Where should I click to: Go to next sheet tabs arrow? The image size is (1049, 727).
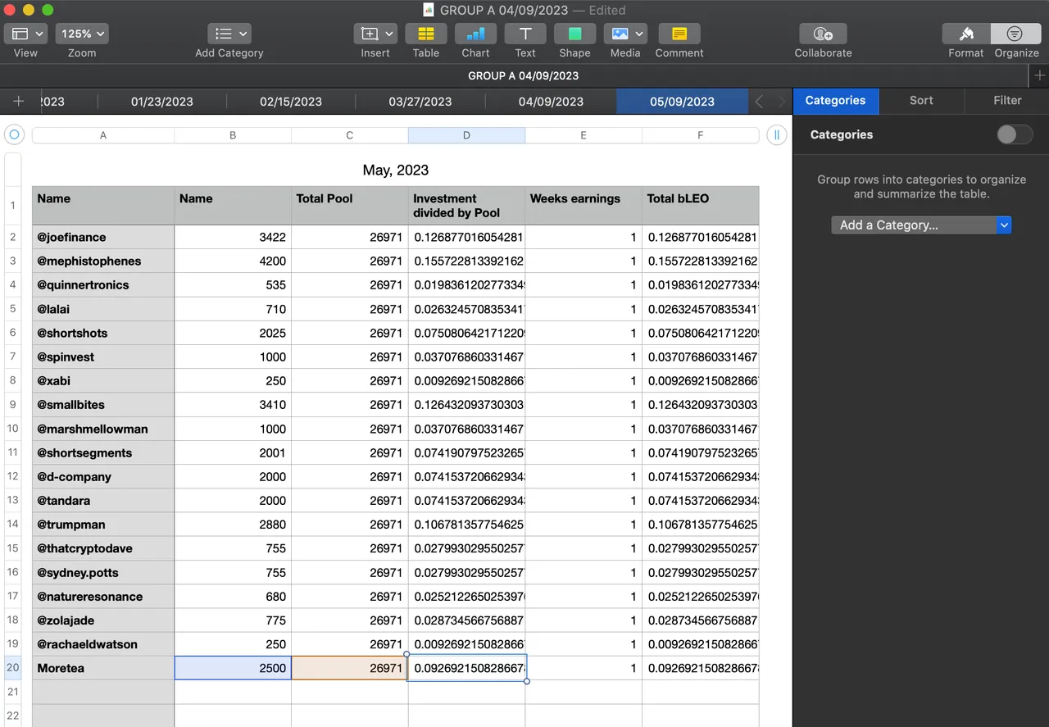781,102
